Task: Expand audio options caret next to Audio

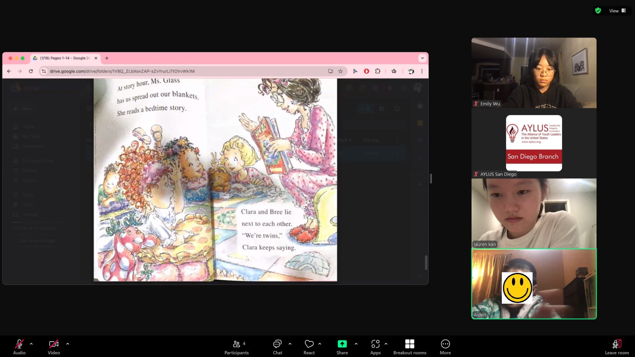Action: (31, 344)
